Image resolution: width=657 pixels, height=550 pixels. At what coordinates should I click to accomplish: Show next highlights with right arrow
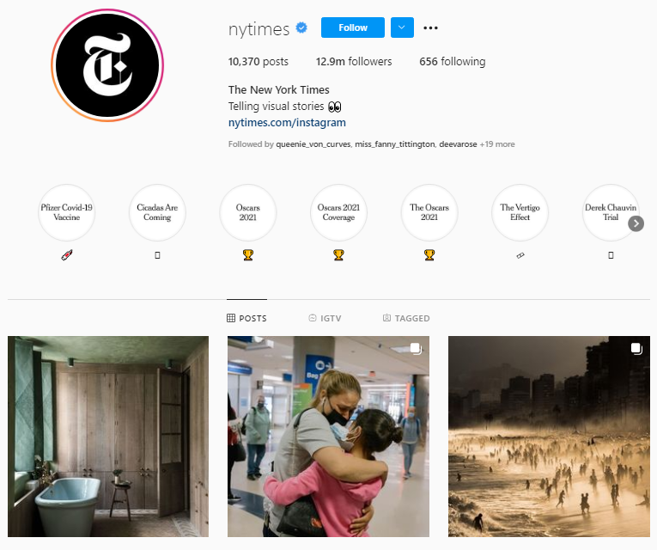[636, 223]
